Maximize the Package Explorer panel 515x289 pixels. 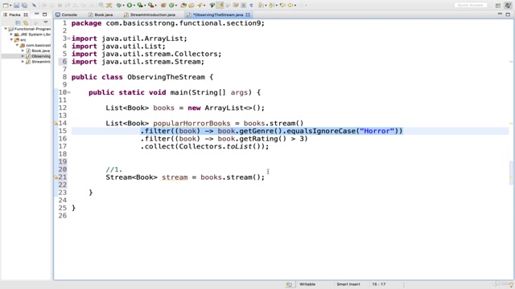[45, 14]
